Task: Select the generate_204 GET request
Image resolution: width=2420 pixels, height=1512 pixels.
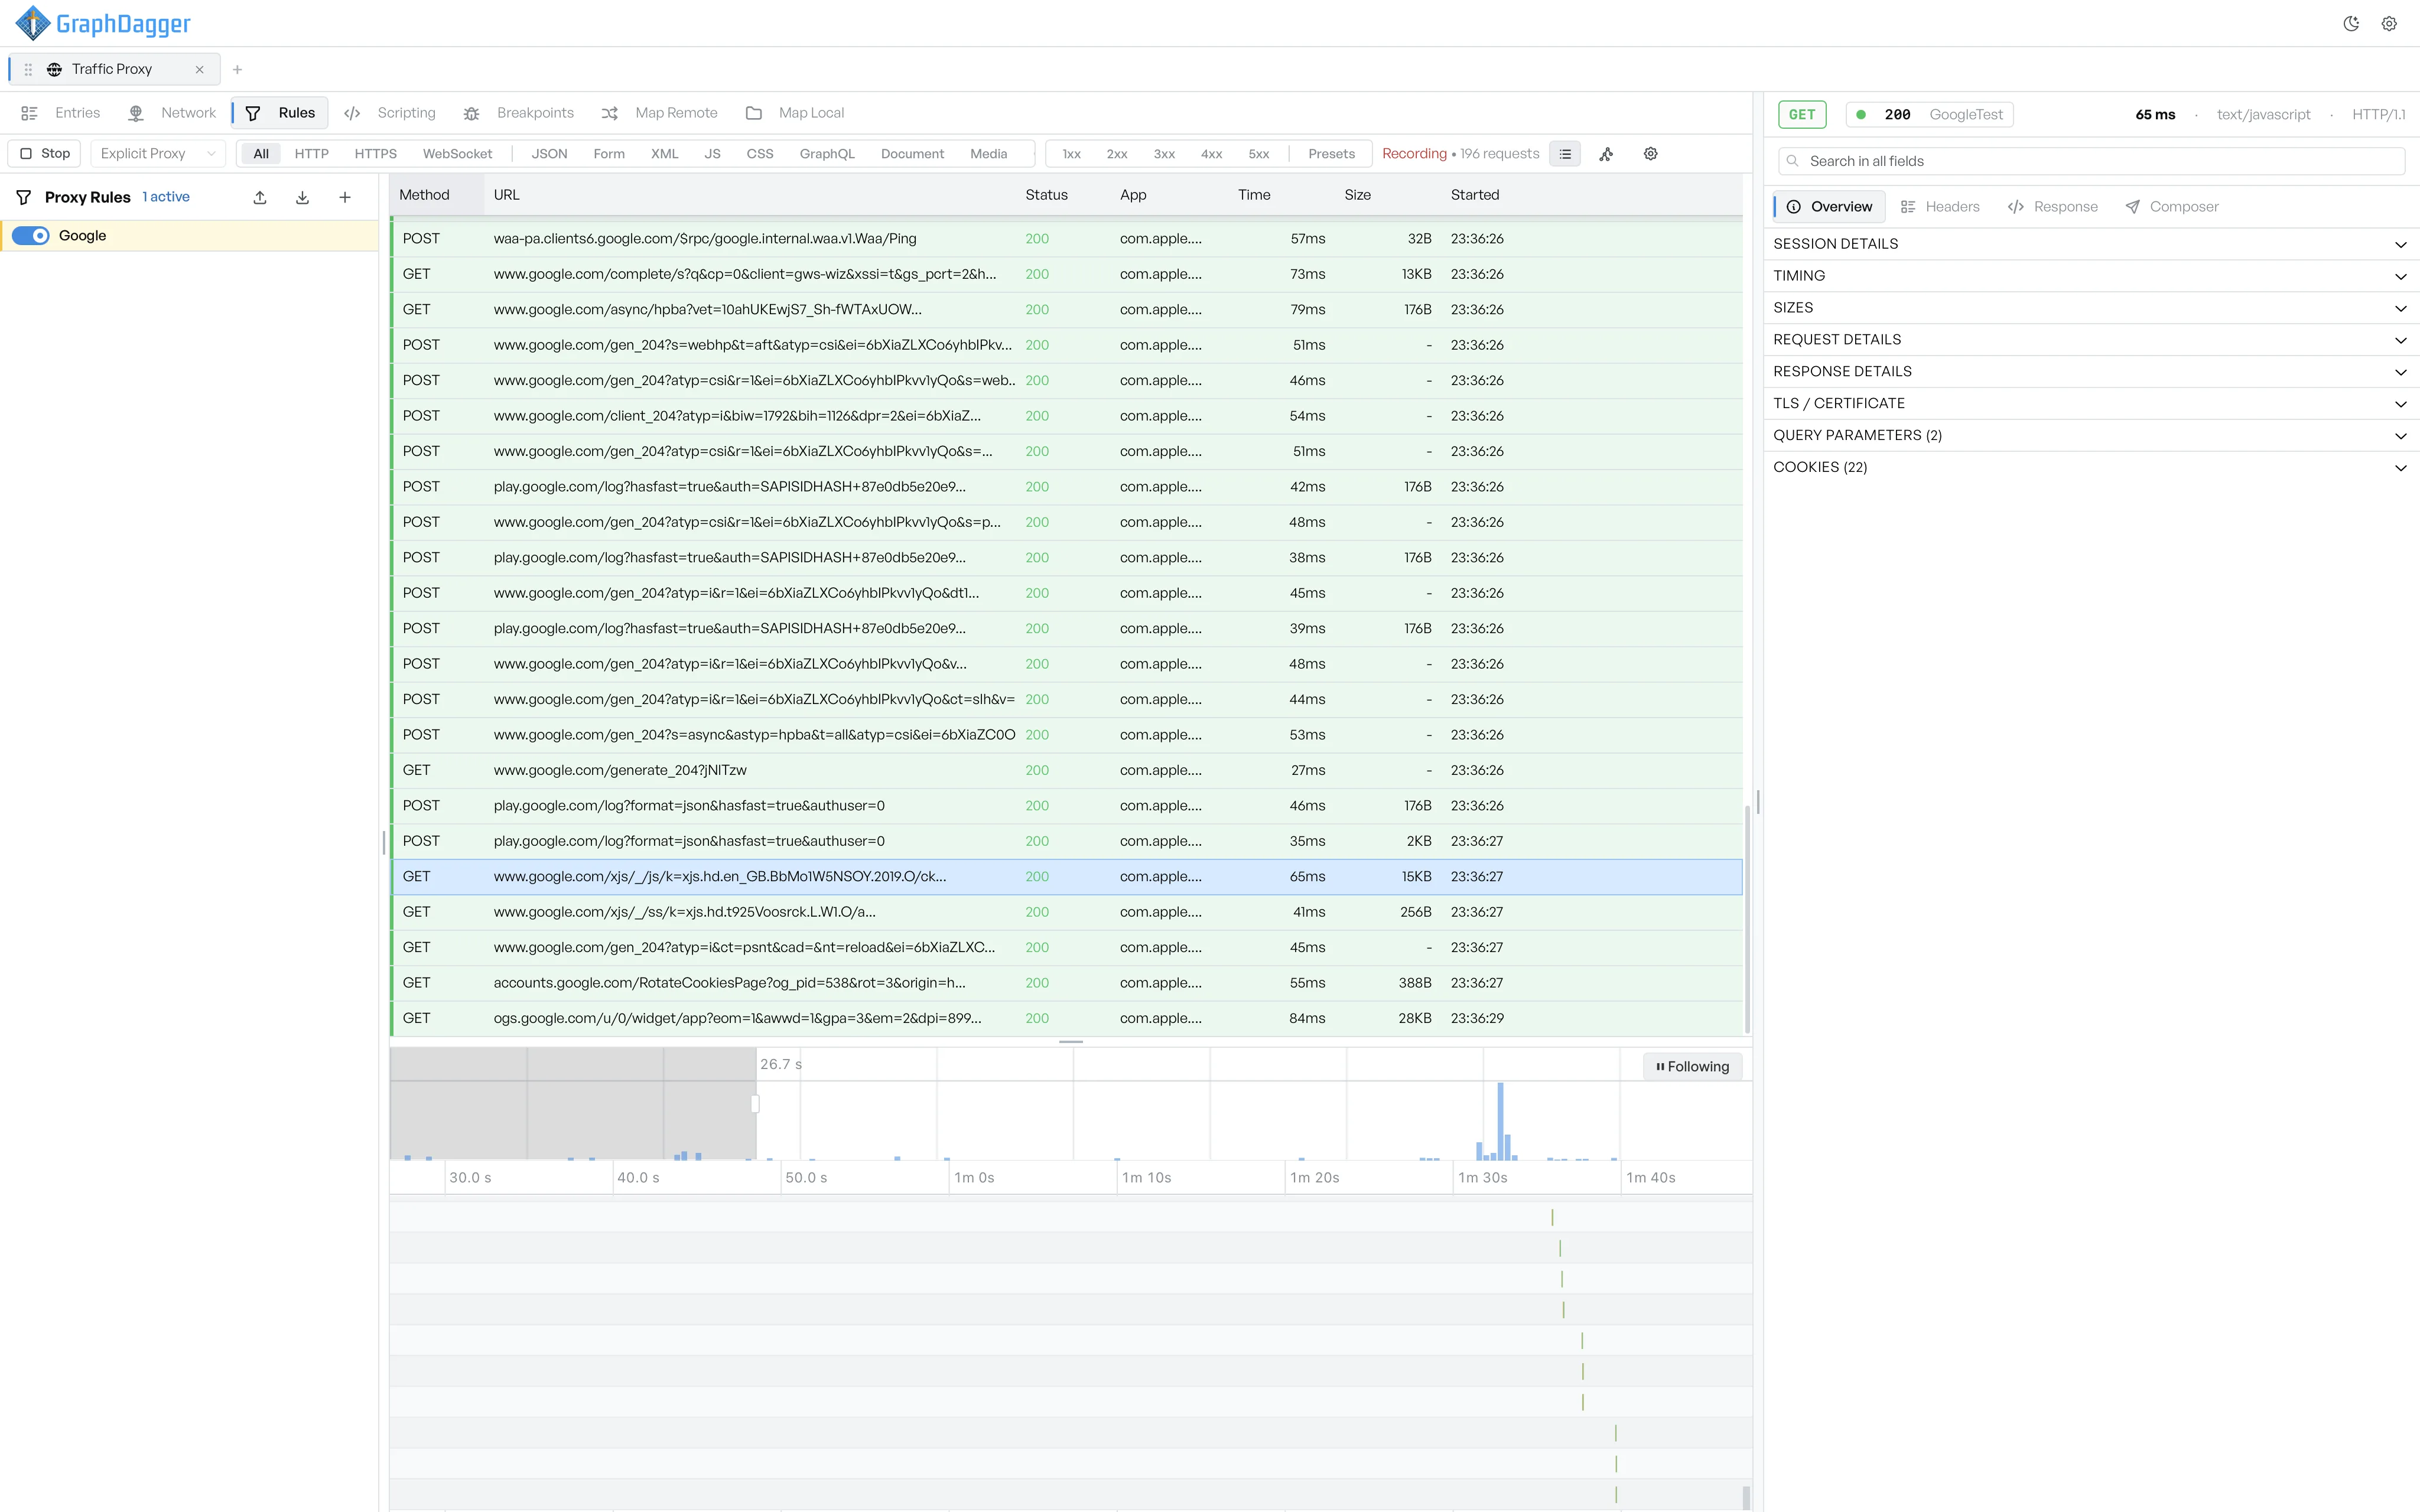Action: pos(1067,770)
